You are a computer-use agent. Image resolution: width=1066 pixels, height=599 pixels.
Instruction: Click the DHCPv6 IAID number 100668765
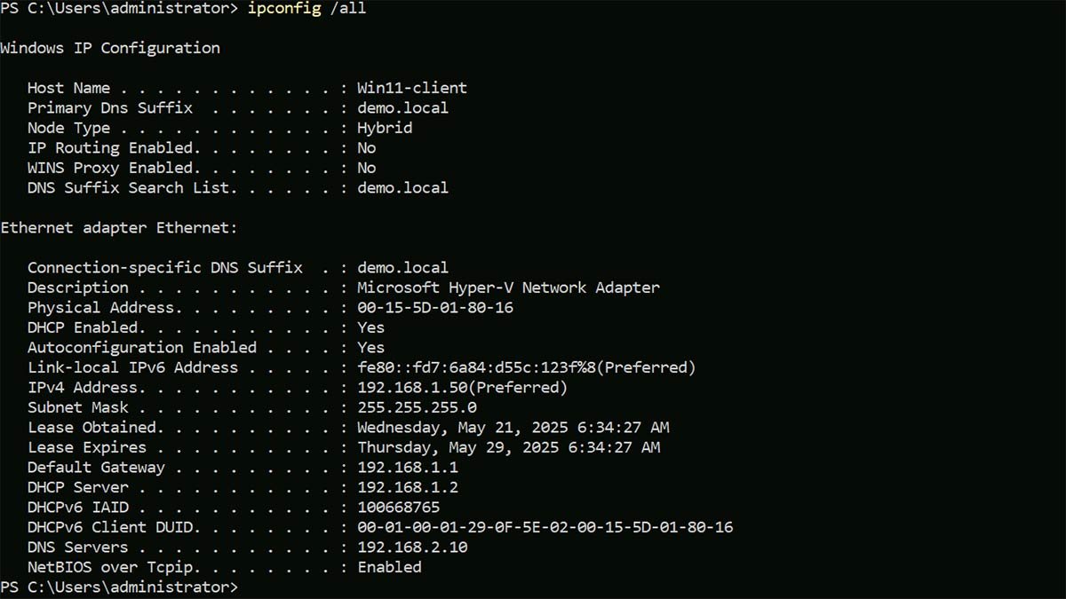398,508
